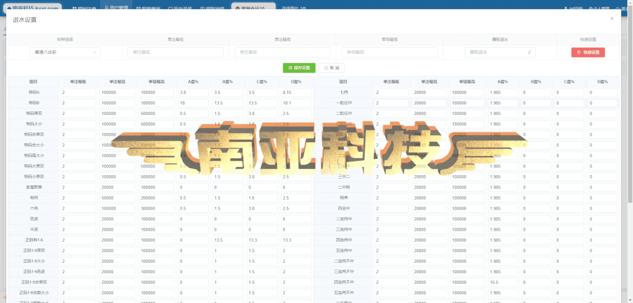Click 特码A row 单注最低 field
This screenshot has width=633, height=303.
[x=79, y=92]
